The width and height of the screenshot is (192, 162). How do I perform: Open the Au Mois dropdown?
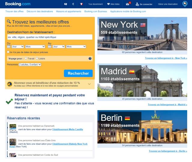point(76,47)
